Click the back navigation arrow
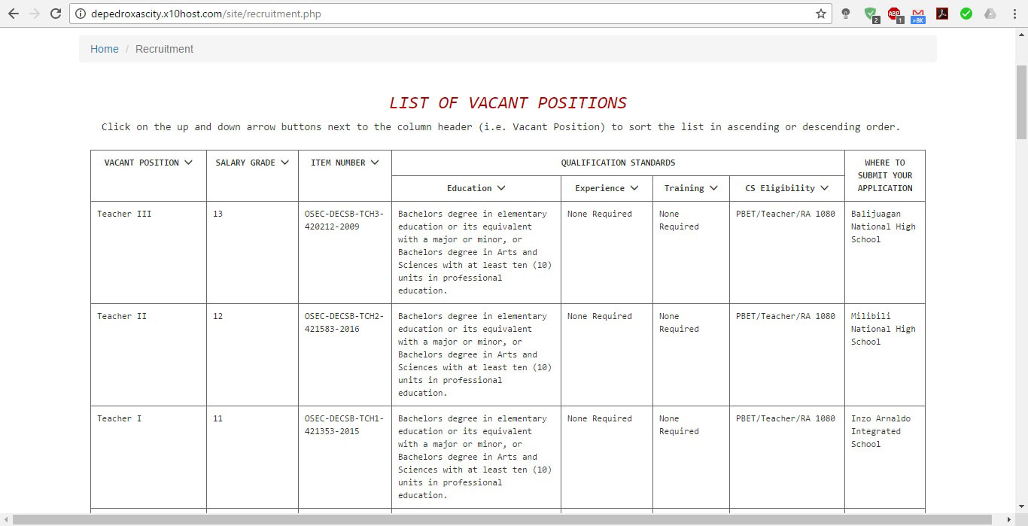 click(13, 14)
